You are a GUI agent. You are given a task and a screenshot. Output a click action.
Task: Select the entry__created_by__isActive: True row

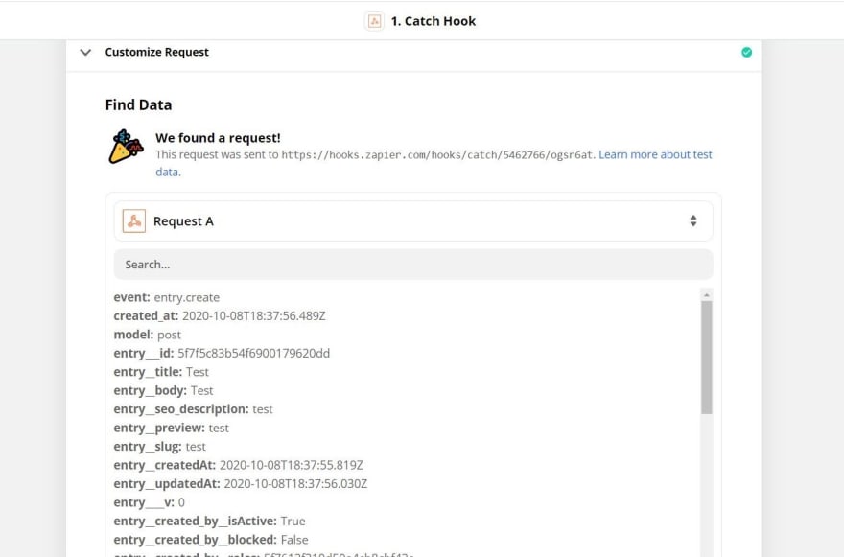209,521
